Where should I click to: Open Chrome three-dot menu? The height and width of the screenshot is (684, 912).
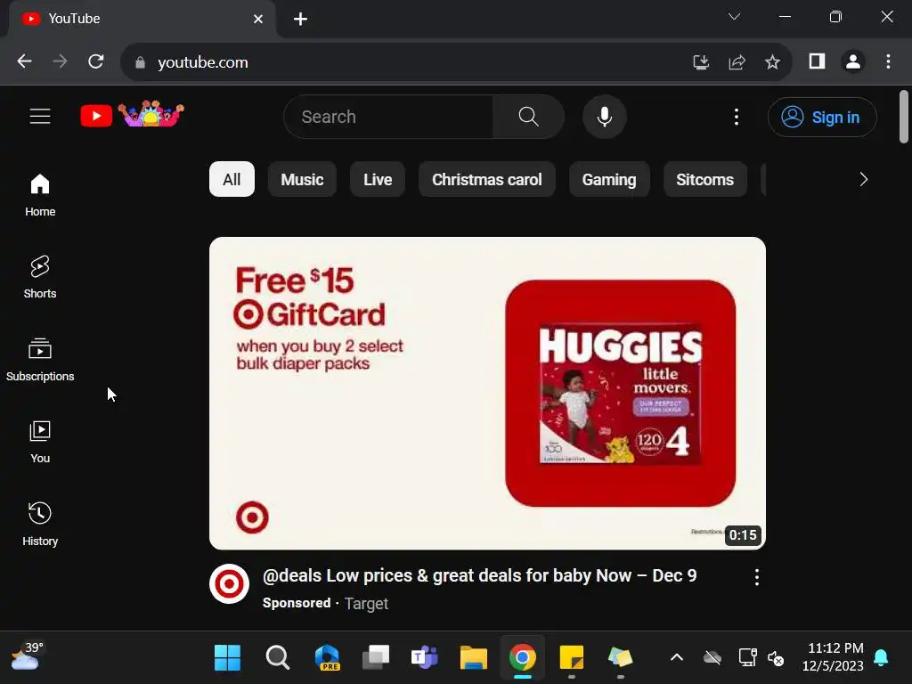point(888,61)
